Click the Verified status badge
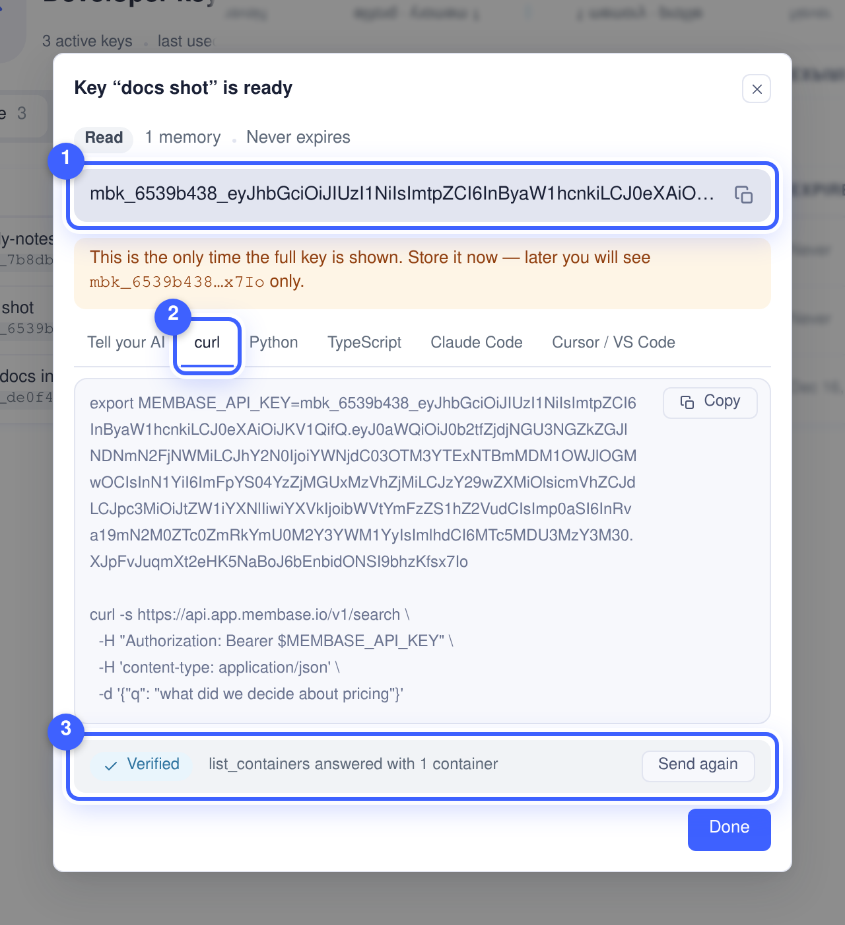Viewport: 845px width, 925px height. 141,765
